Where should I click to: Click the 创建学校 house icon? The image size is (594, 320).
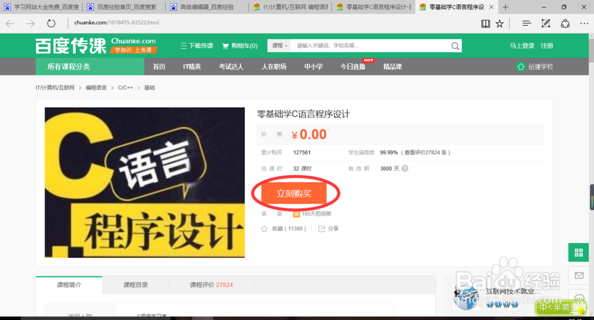coord(521,66)
